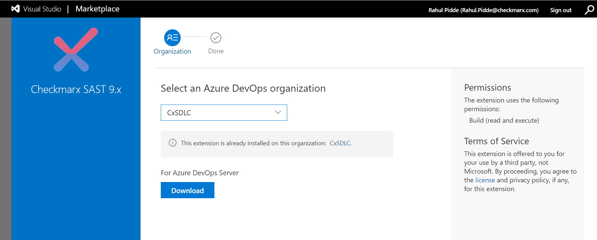Click the Done checkmark step icon
The height and width of the screenshot is (240, 597).
coord(216,38)
